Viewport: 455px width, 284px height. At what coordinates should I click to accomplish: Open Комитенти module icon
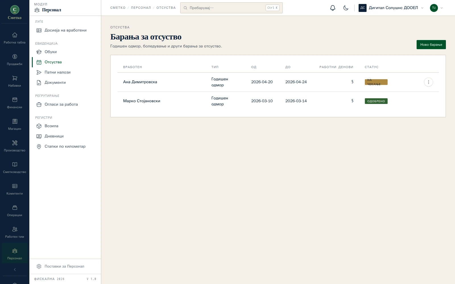click(15, 186)
